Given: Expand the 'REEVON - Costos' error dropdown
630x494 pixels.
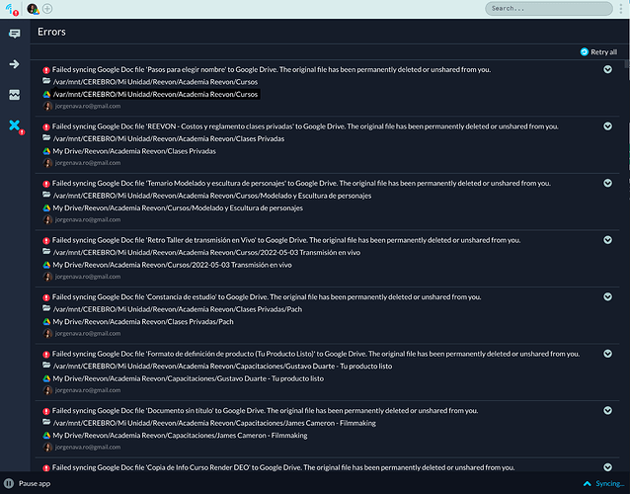Looking at the screenshot, I should pos(607,126).
